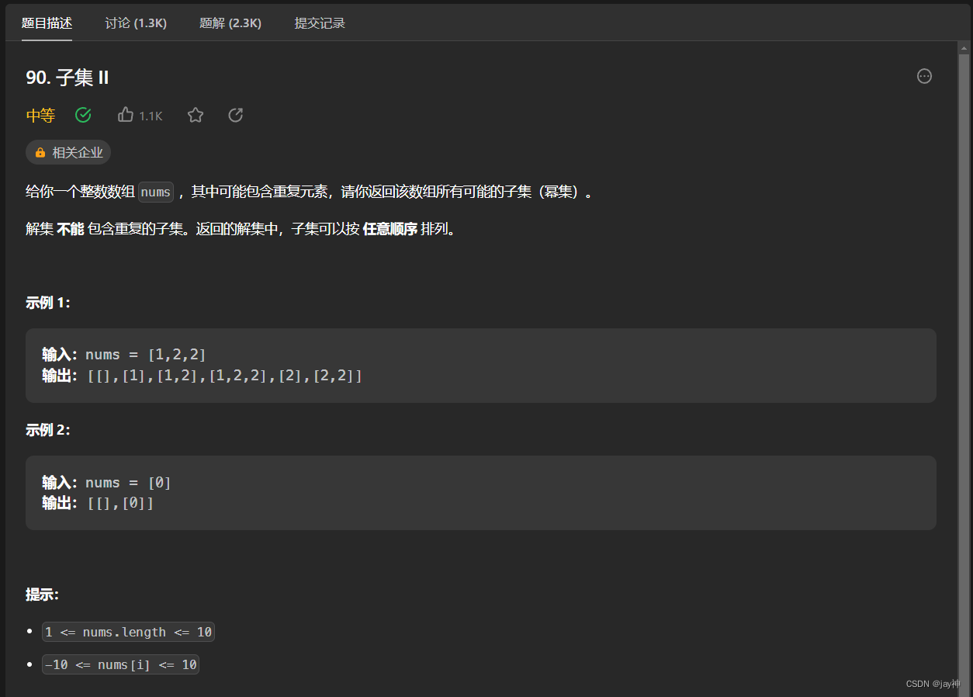This screenshot has height=697, width=973.
Task: Click the star icon next to the like count
Action: 195,114
